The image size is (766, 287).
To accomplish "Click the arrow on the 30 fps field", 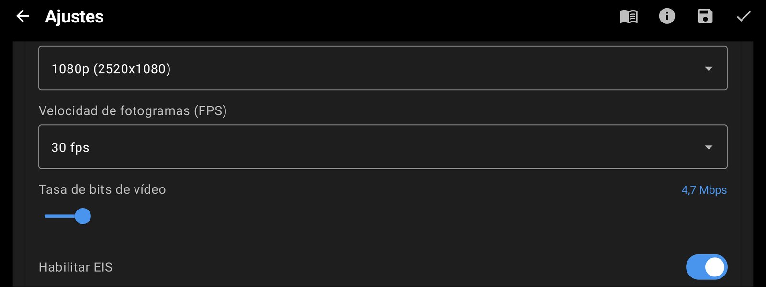I will 709,147.
